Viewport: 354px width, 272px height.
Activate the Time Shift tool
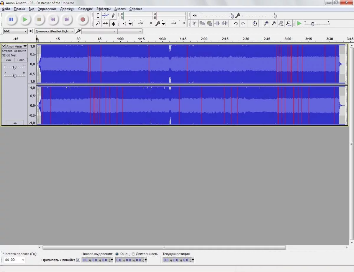pyautogui.click(x=105, y=24)
